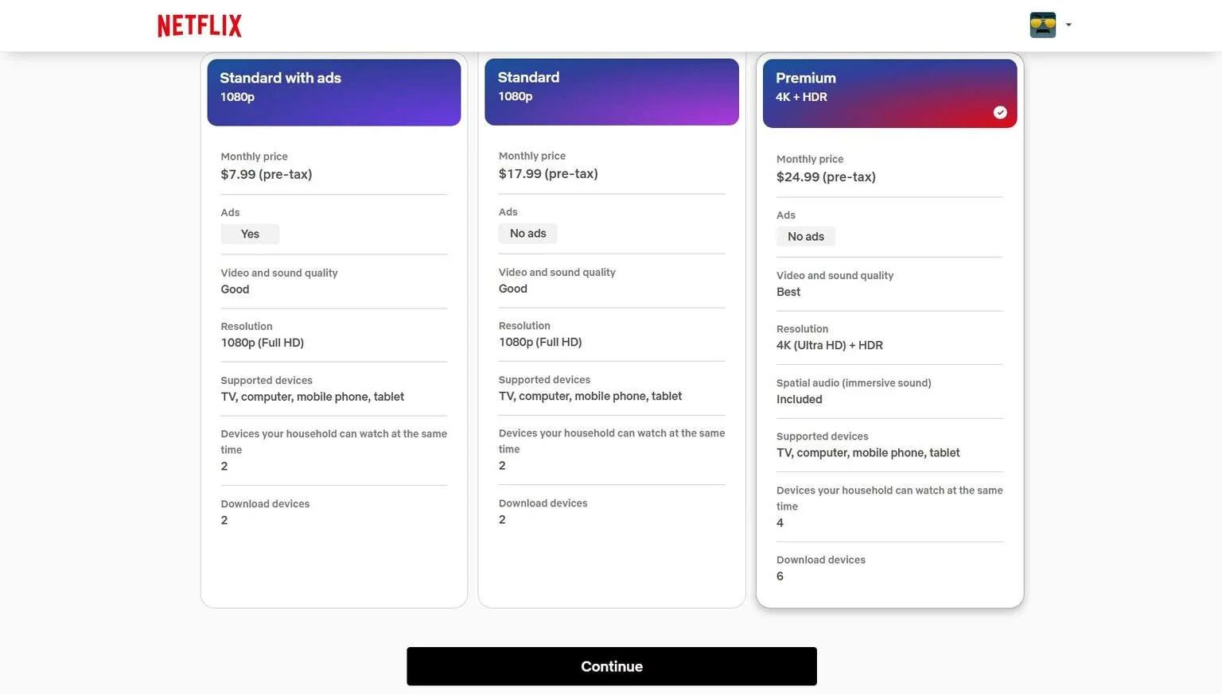The height and width of the screenshot is (694, 1222).
Task: Select the Standard 1080p plan header
Action: (x=611, y=91)
